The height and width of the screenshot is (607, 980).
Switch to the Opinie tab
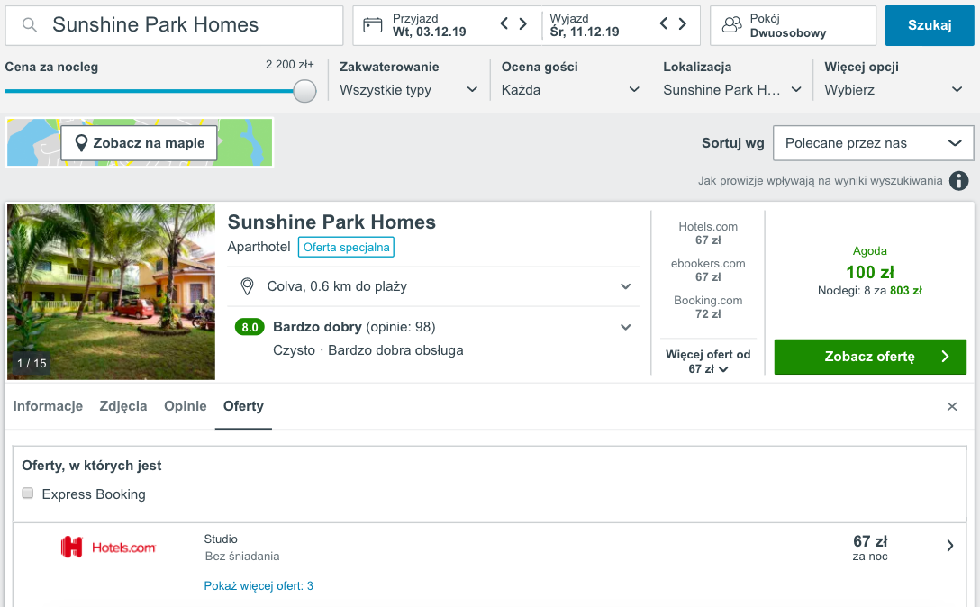pyautogui.click(x=185, y=406)
